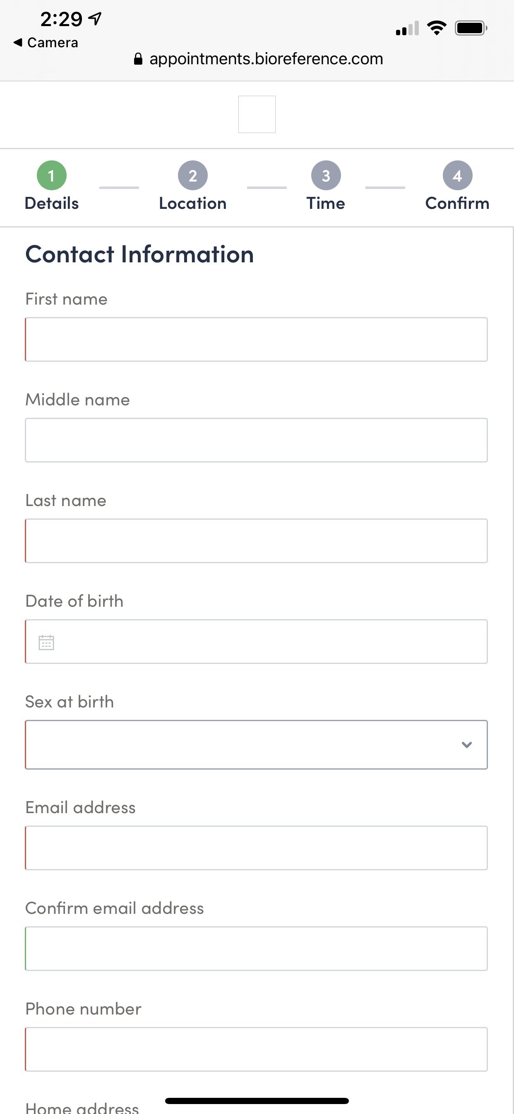Focus the Middle name field
This screenshot has height=1114, width=514.
click(x=256, y=440)
